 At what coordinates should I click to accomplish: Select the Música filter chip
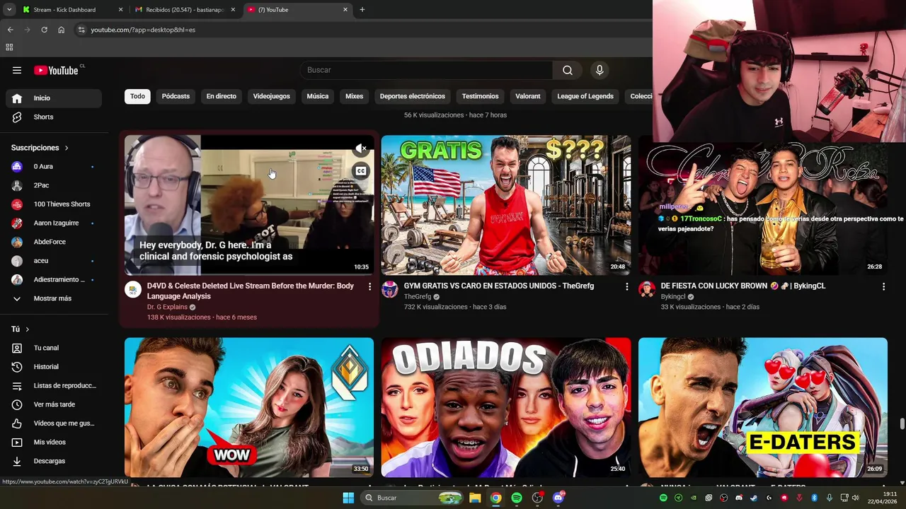point(318,96)
